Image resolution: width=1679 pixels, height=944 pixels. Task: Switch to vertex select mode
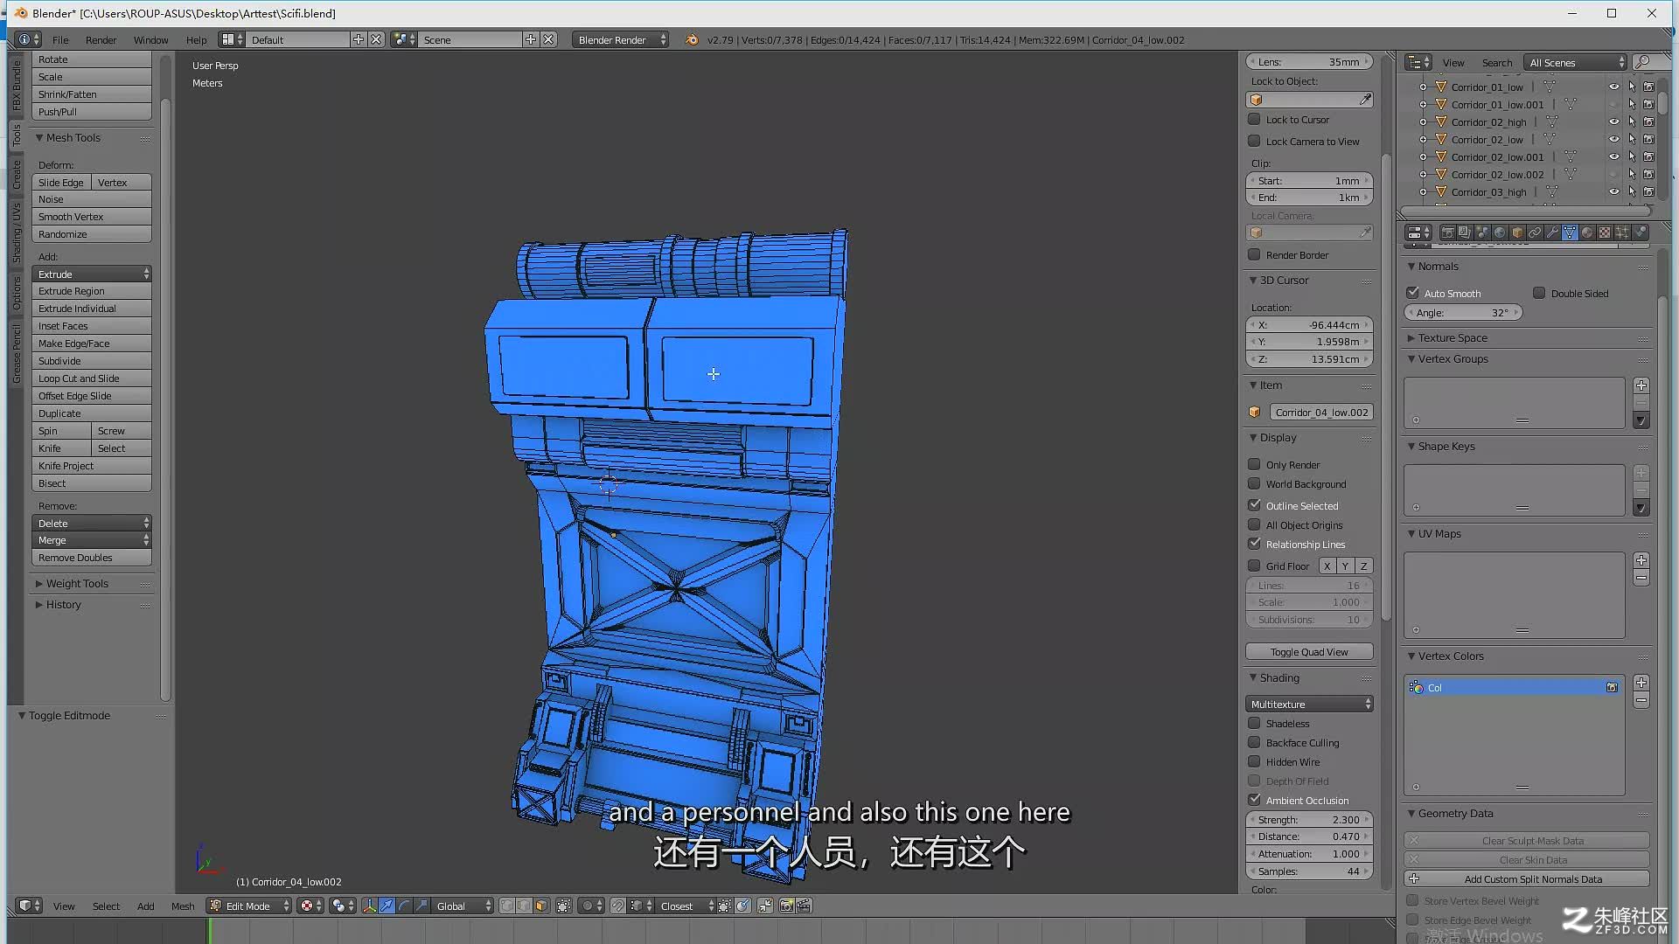click(507, 906)
